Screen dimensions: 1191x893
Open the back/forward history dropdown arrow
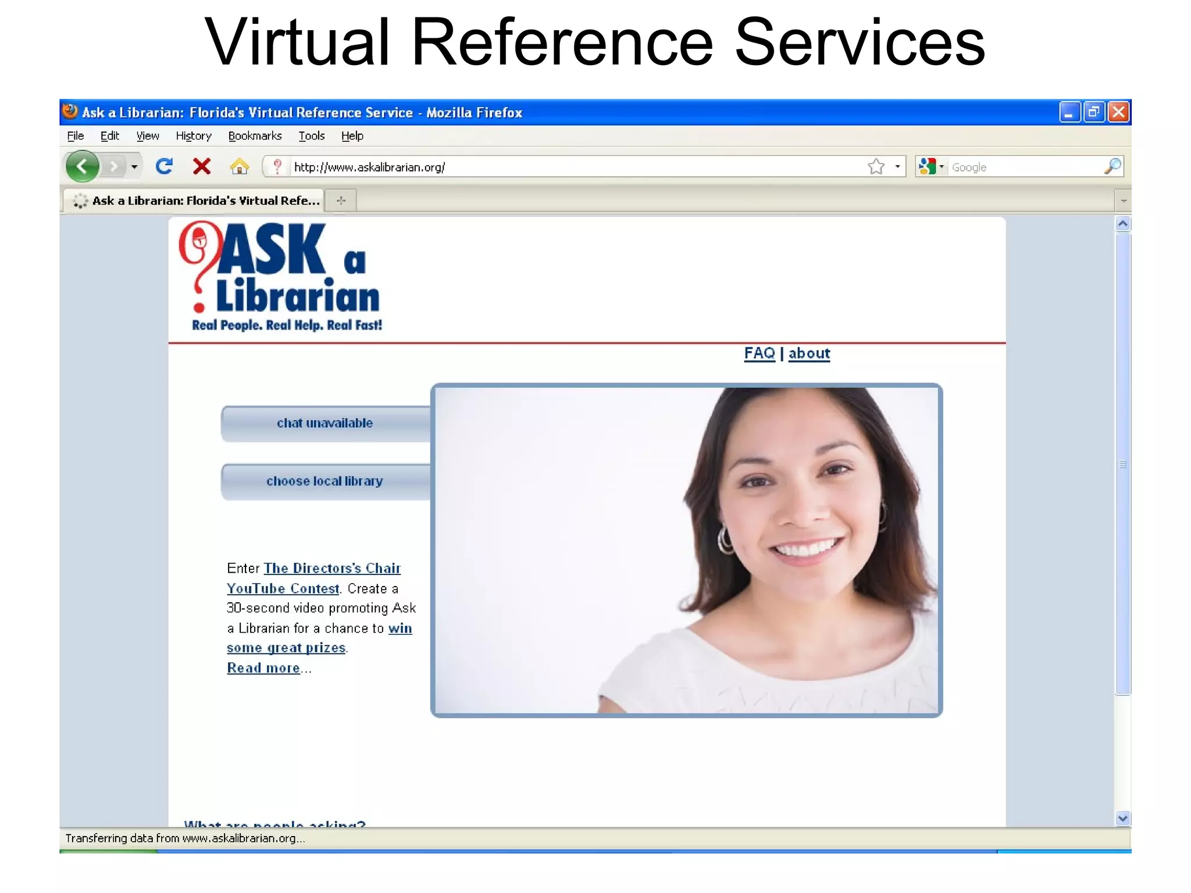coord(134,167)
